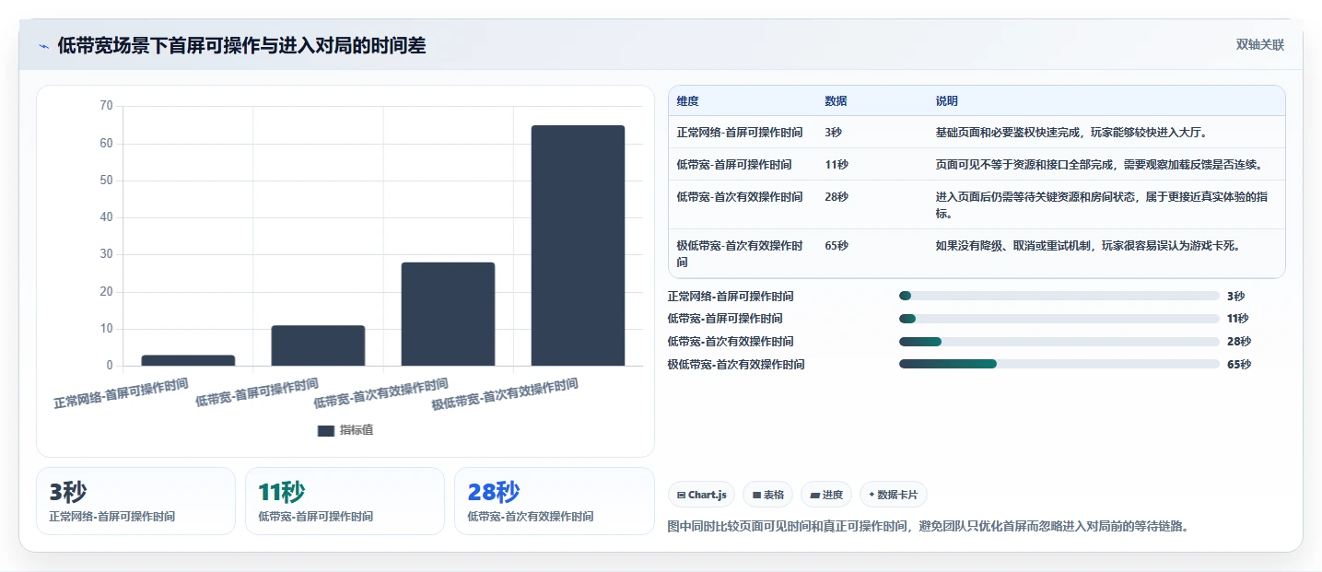This screenshot has width=1322, height=572.
Task: Click the 进度 tag icon
Action: point(814,496)
